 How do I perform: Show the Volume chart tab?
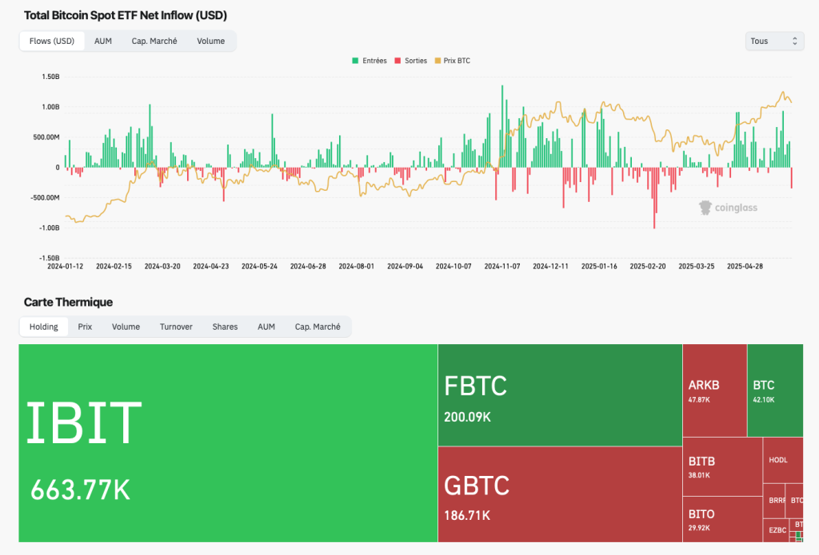click(210, 42)
